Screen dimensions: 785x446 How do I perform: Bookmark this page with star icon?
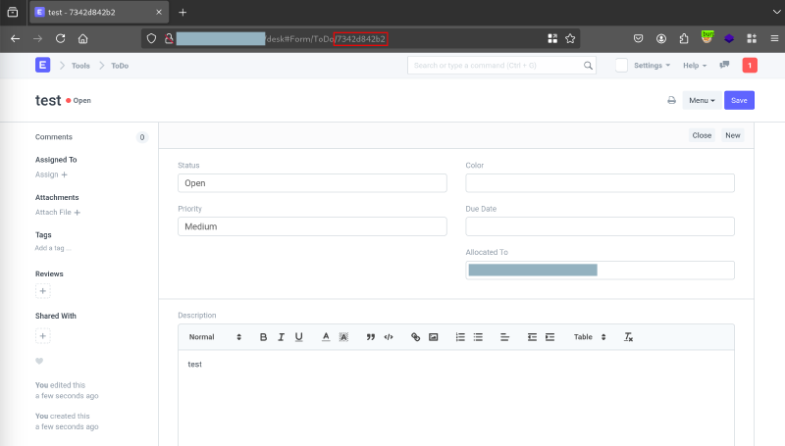tap(570, 38)
